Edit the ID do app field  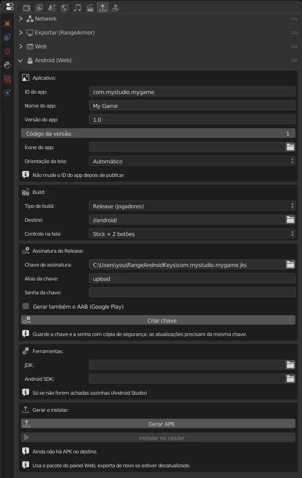click(192, 92)
